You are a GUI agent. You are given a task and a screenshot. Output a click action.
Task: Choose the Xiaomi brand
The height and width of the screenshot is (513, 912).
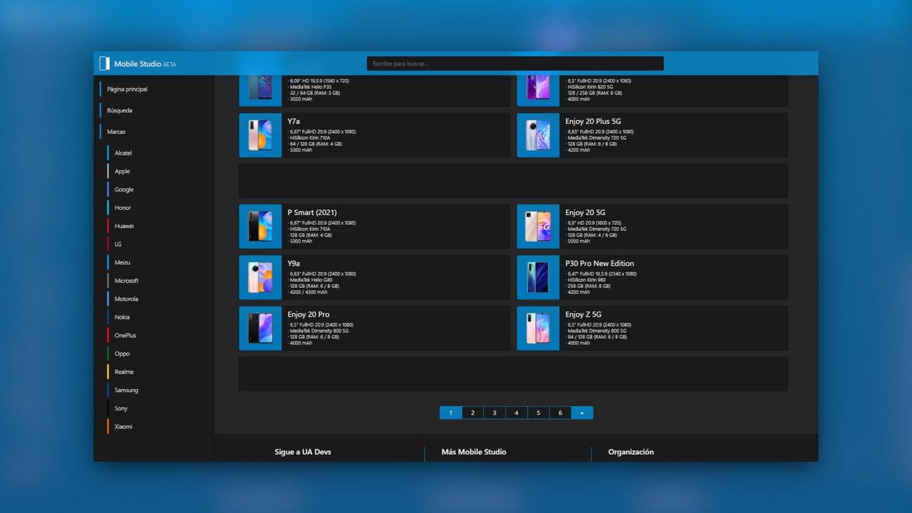pyautogui.click(x=123, y=426)
